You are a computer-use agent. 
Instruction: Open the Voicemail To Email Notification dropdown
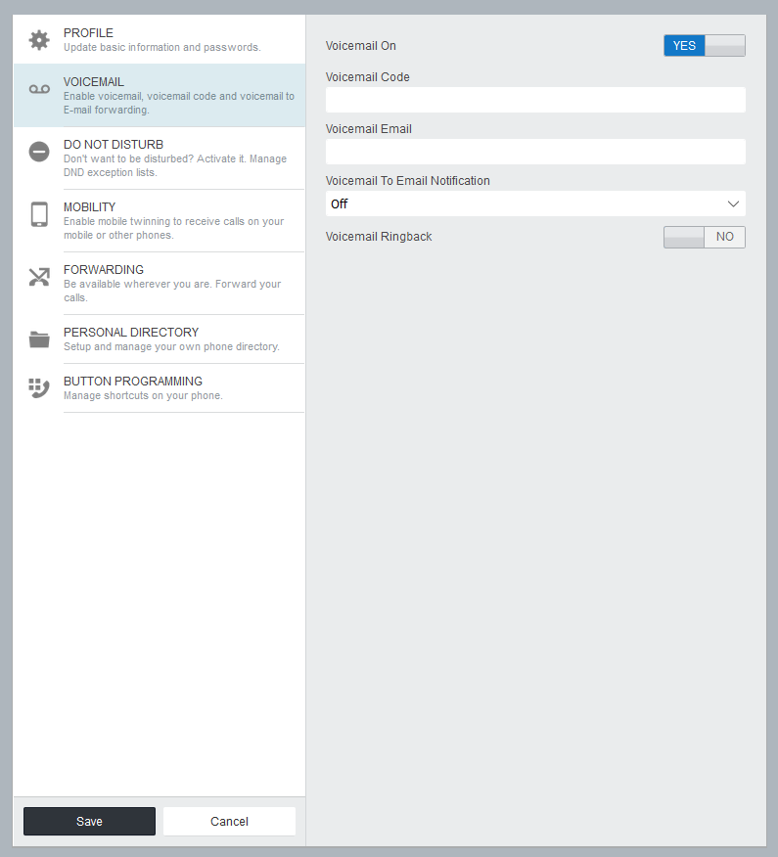point(535,203)
